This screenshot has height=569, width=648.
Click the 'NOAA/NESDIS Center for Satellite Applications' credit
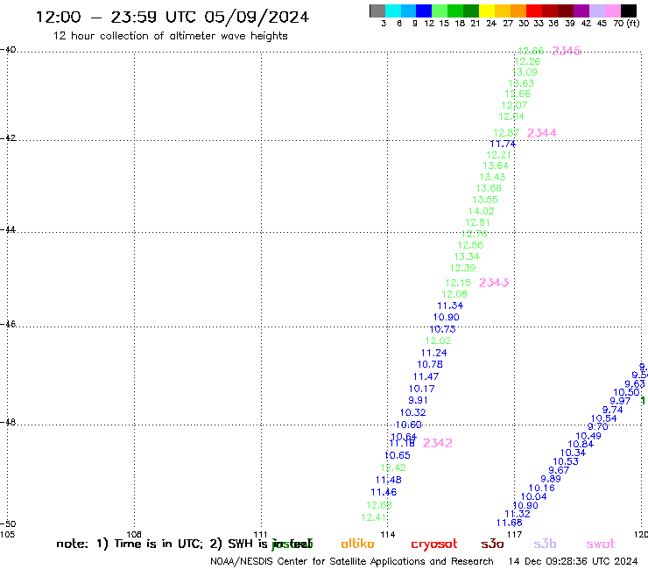point(318,562)
